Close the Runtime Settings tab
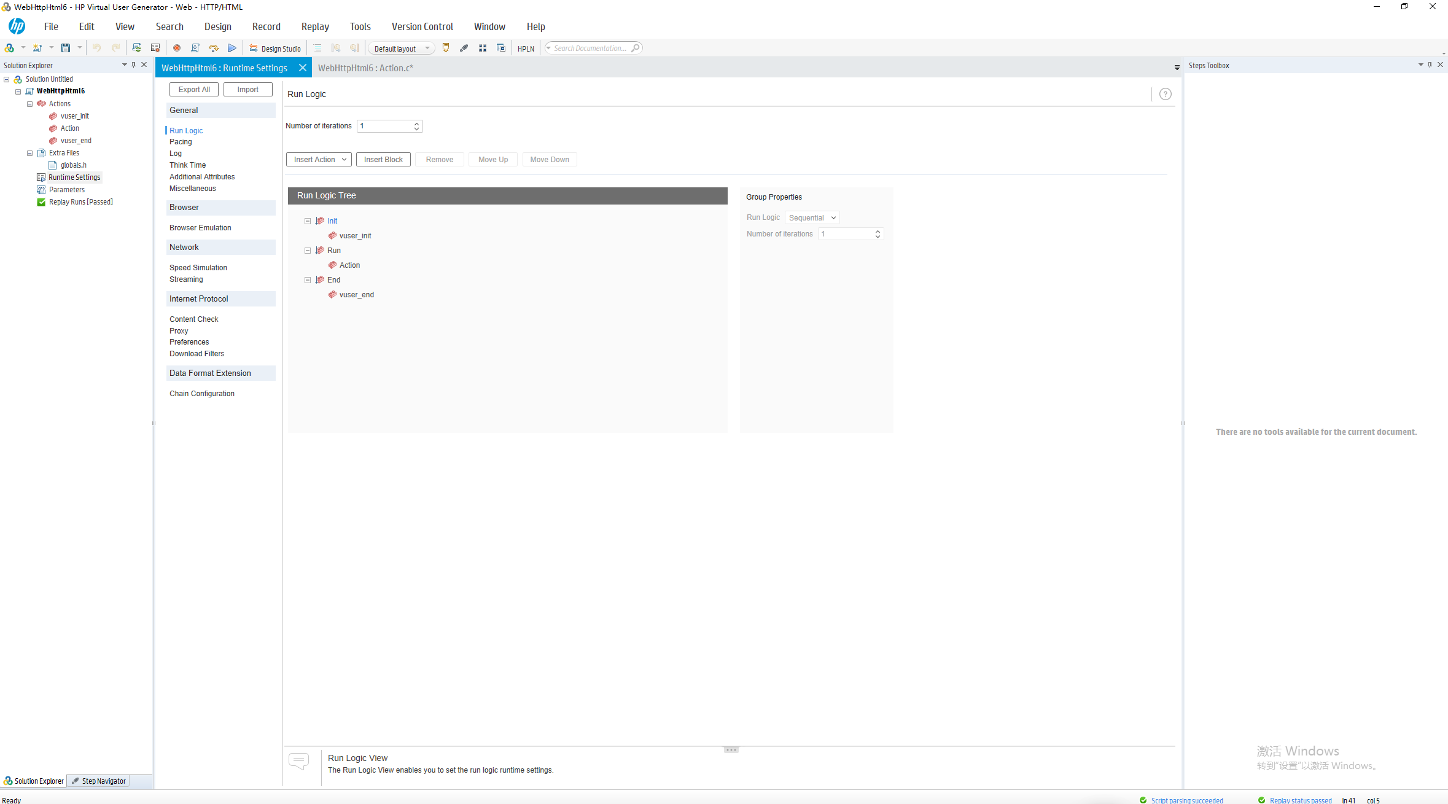Image resolution: width=1448 pixels, height=804 pixels. point(302,68)
